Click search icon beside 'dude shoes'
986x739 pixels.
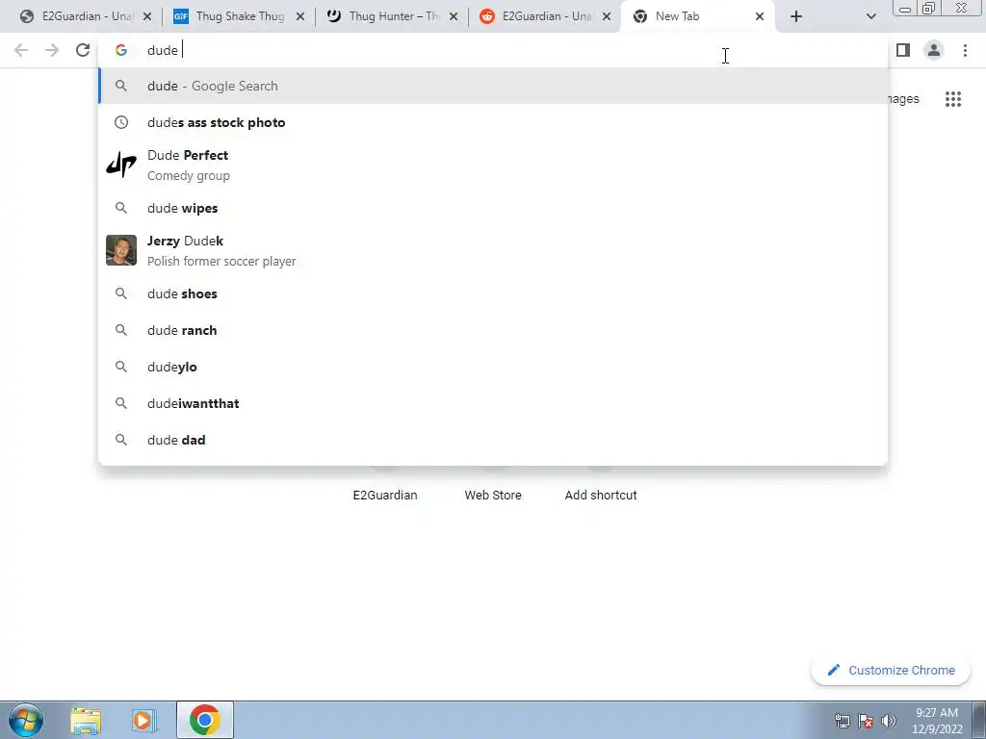coord(120,293)
